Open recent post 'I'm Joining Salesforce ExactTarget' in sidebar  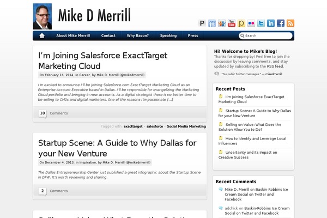coord(251,99)
